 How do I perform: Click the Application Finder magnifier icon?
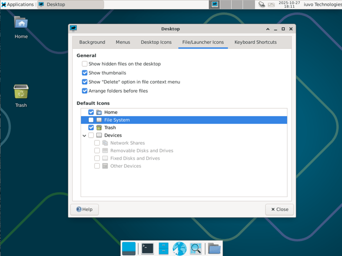click(x=196, y=248)
